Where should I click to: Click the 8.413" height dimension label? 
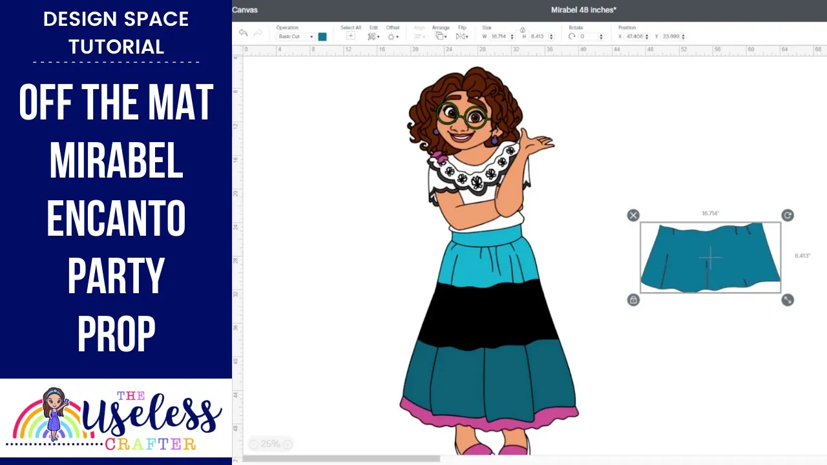pyautogui.click(x=802, y=256)
